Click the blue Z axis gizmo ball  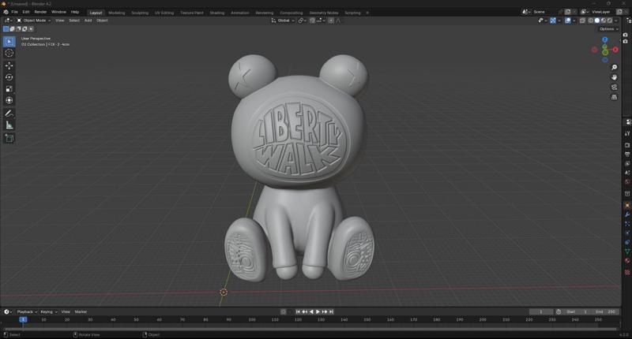click(x=604, y=39)
